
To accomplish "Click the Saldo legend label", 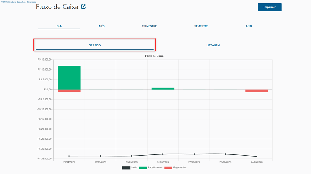I will [x=134, y=168].
